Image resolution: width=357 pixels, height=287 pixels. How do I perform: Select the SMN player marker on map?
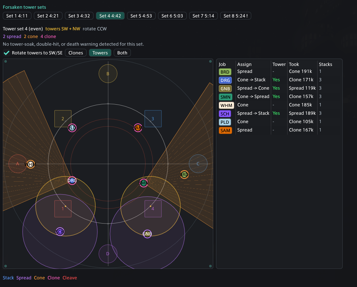pos(143,183)
